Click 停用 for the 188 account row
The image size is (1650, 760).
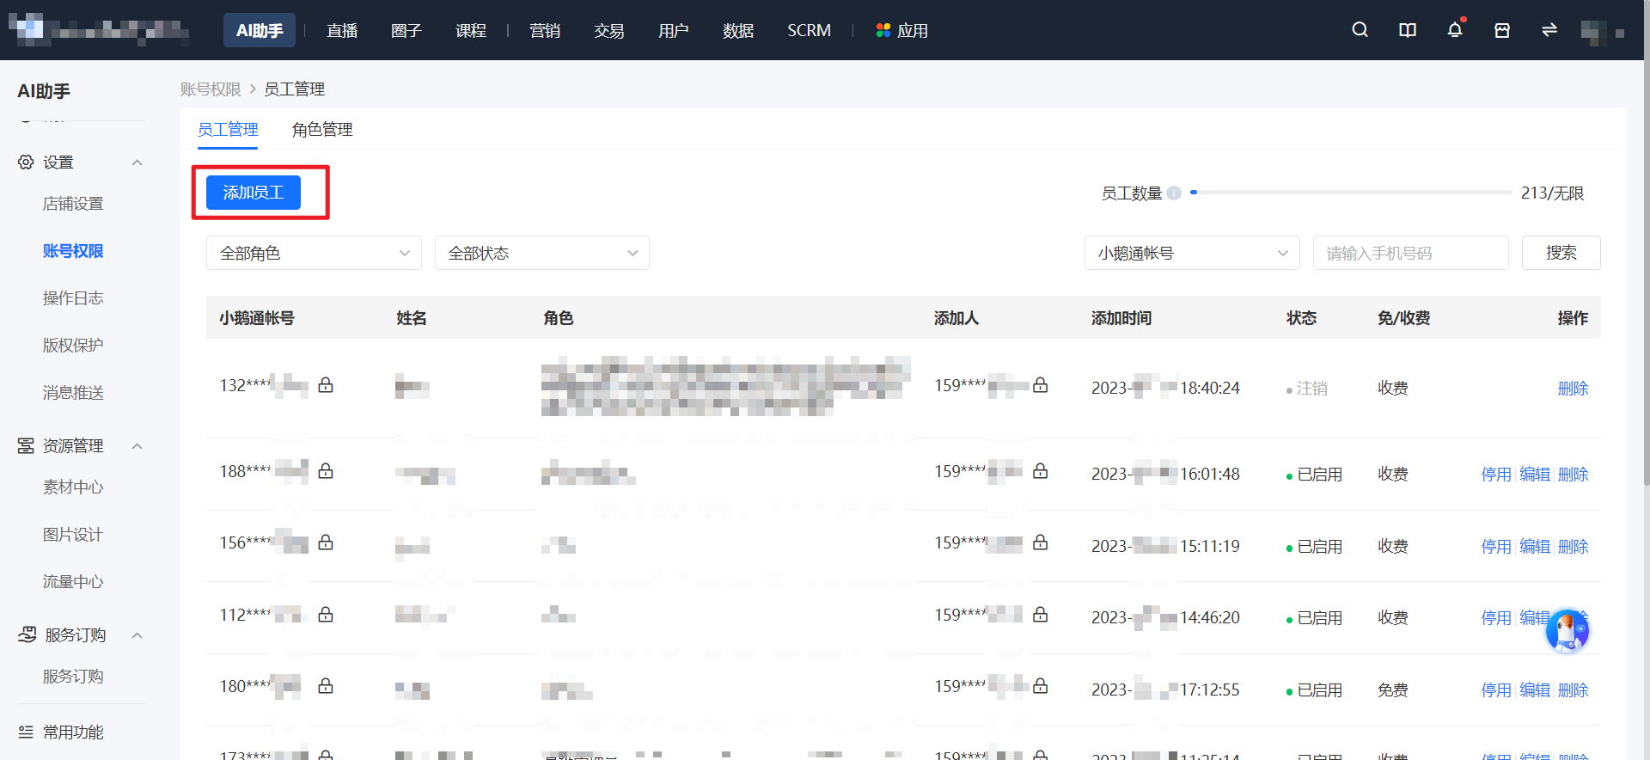click(x=1495, y=475)
